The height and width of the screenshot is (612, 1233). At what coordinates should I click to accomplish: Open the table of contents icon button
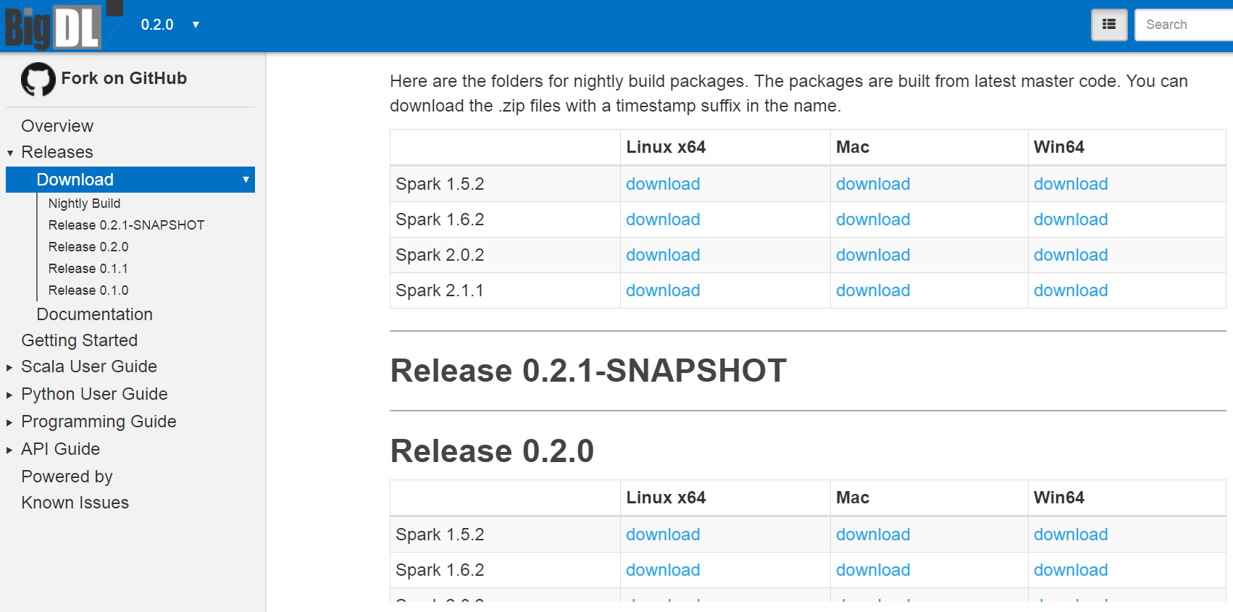[x=1108, y=24]
